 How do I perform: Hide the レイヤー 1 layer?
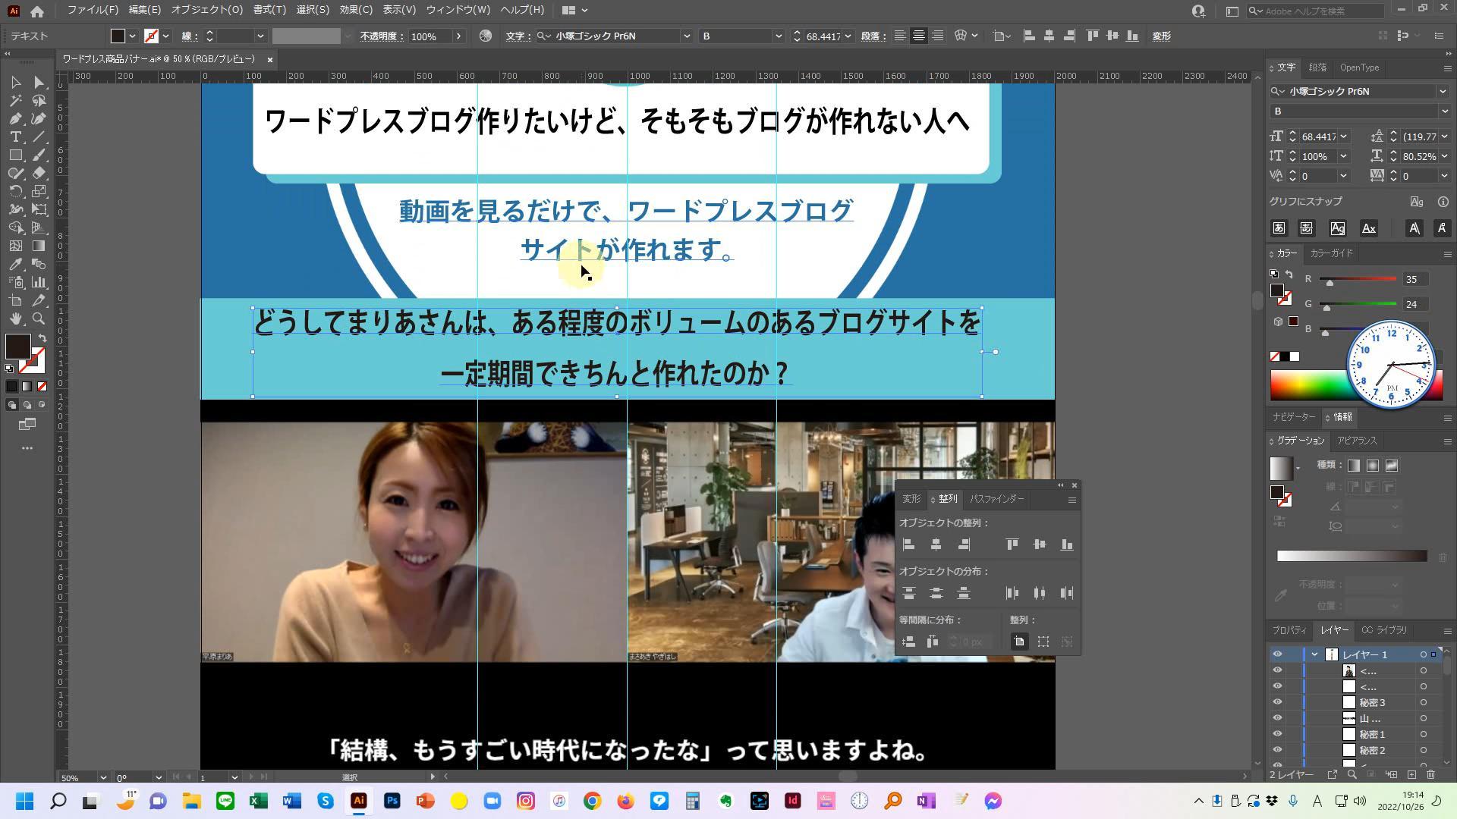pyautogui.click(x=1277, y=654)
